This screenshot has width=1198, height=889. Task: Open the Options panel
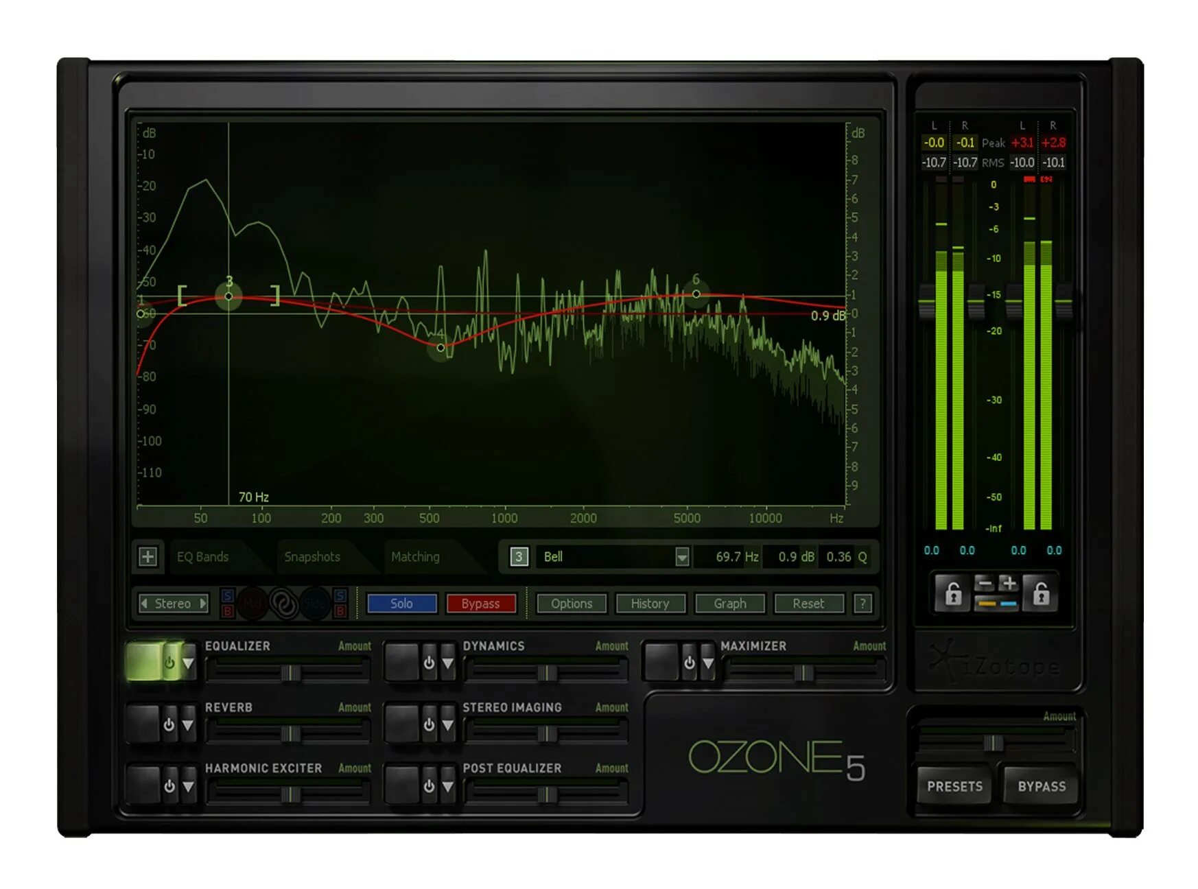572,604
